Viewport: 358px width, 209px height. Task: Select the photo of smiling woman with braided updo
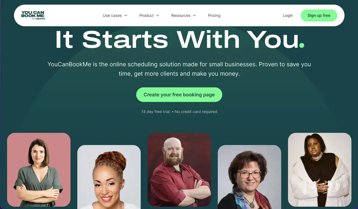click(x=109, y=177)
